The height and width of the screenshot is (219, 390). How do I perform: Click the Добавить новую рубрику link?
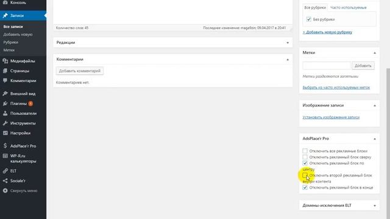tap(327, 32)
